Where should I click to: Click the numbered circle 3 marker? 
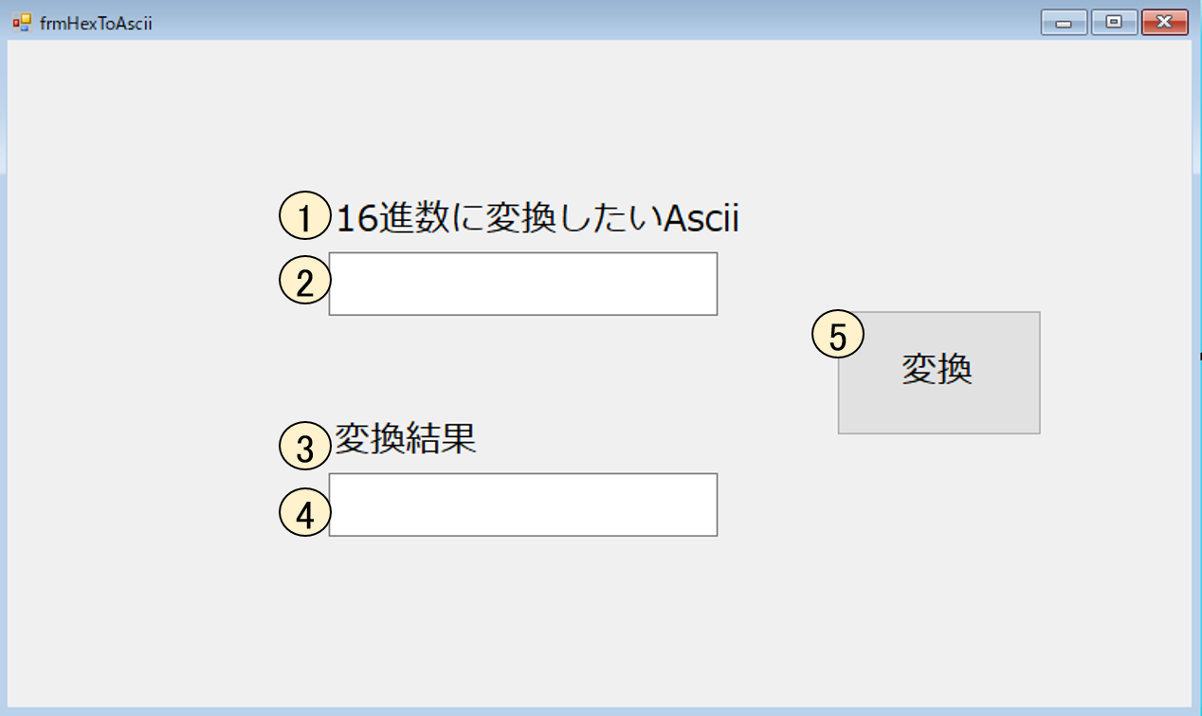[304, 447]
